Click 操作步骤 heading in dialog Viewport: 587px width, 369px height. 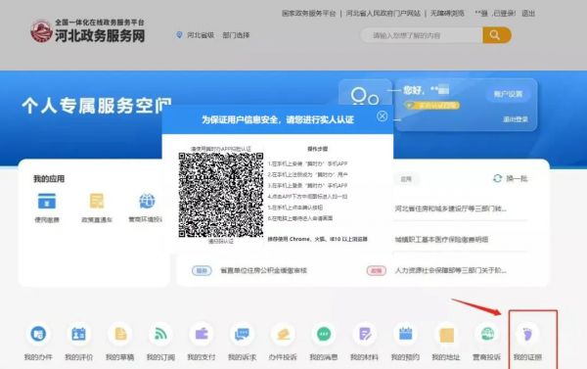[317, 149]
